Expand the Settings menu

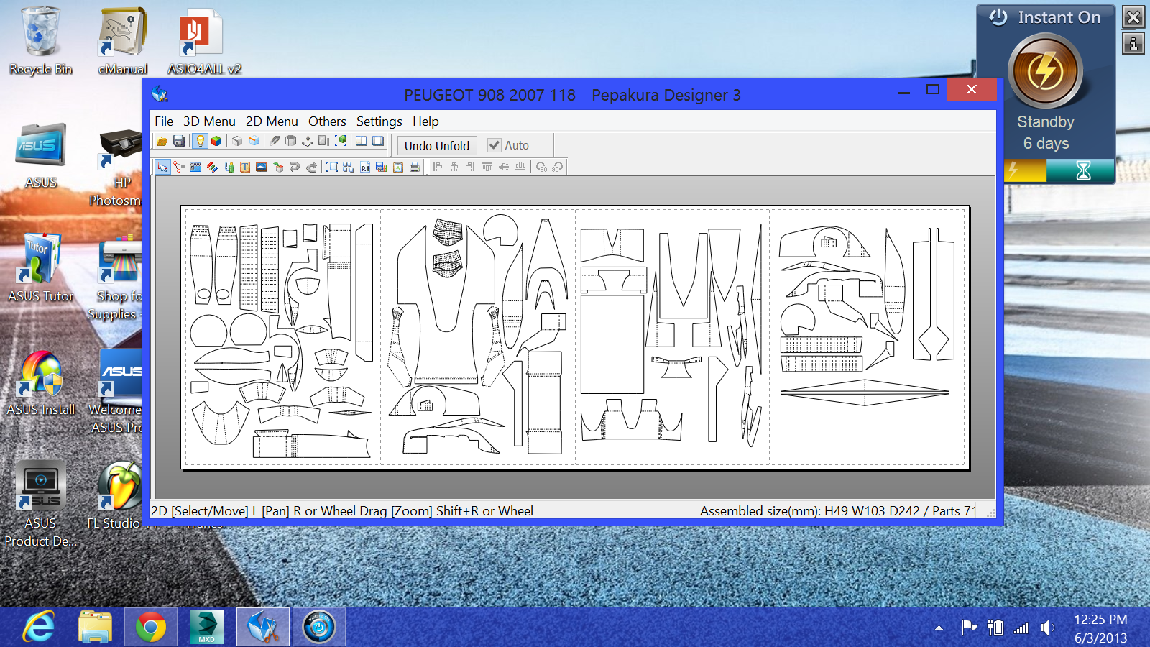coord(379,121)
